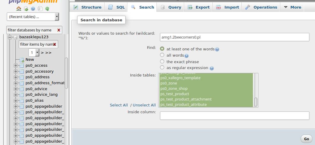Image resolution: width=315 pixels, height=145 pixels.
Task: Open the phpMyAdmin home icon
Action: point(19,9)
